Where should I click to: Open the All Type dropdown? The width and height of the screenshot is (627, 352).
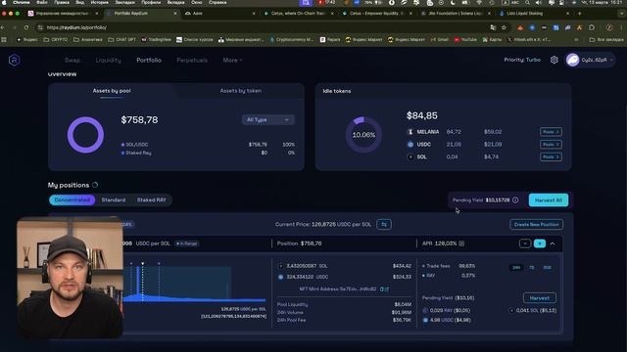pos(267,119)
